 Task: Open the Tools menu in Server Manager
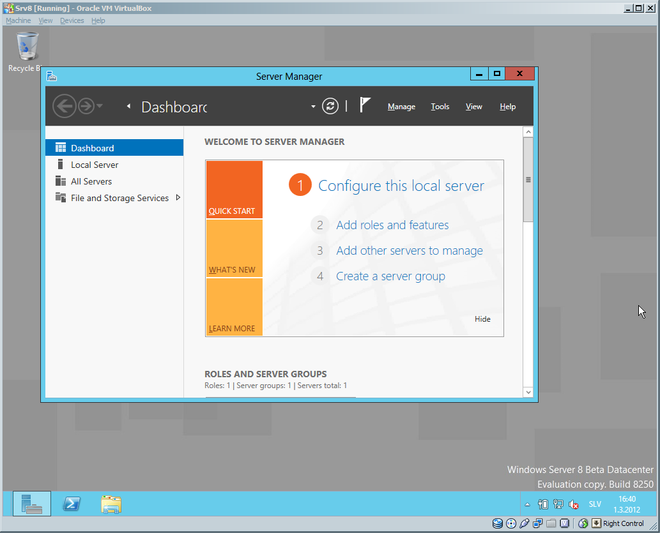440,107
